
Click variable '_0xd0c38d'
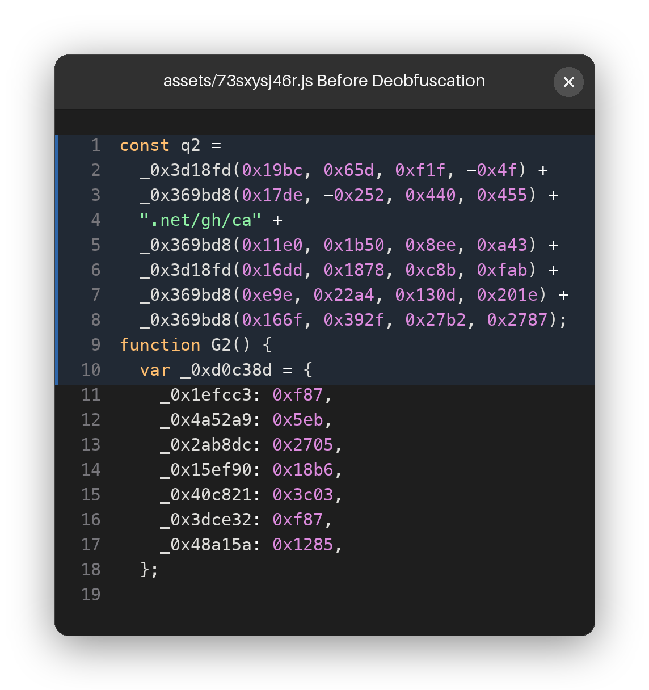pos(226,370)
